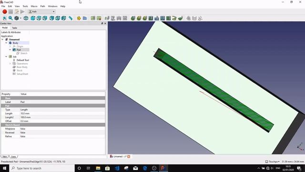Create a group with the blue folder icon

[85, 18]
